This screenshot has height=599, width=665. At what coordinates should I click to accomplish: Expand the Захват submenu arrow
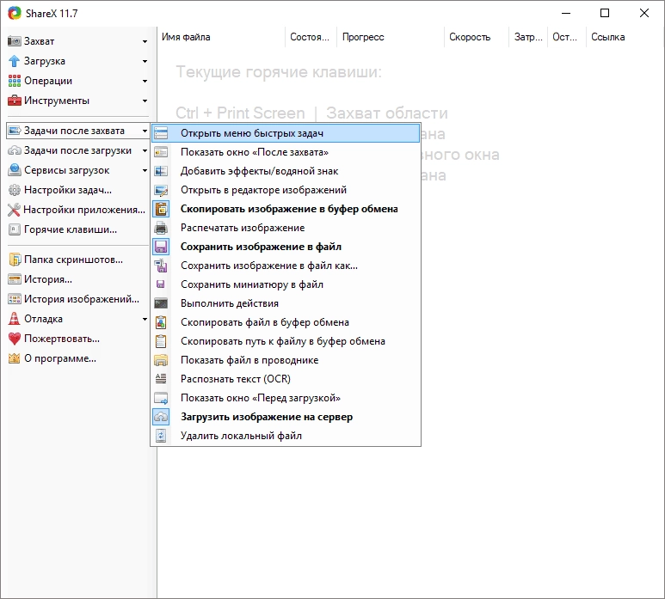145,41
